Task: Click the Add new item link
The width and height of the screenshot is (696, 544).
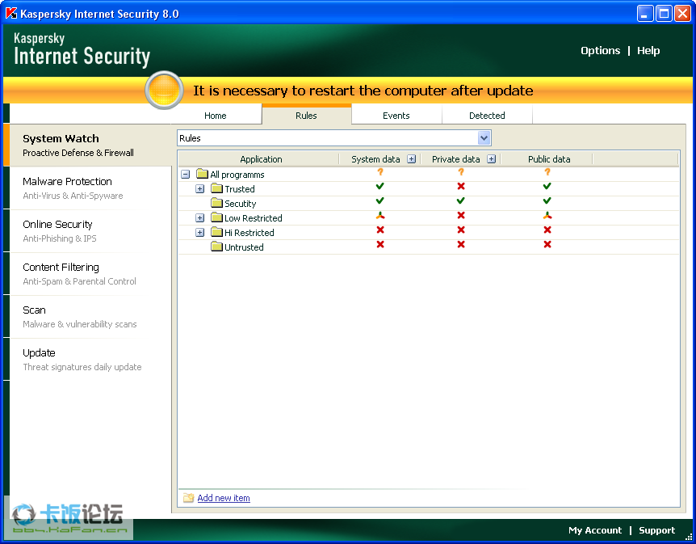Action: click(224, 498)
